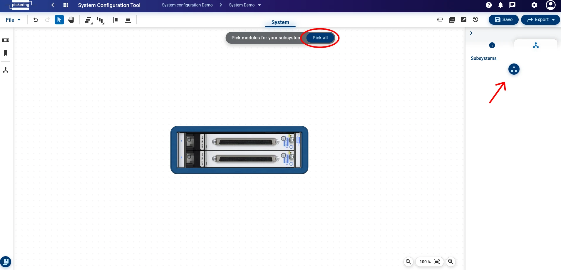The height and width of the screenshot is (270, 561).
Task: Open the feedback chat icon
Action: [512, 5]
